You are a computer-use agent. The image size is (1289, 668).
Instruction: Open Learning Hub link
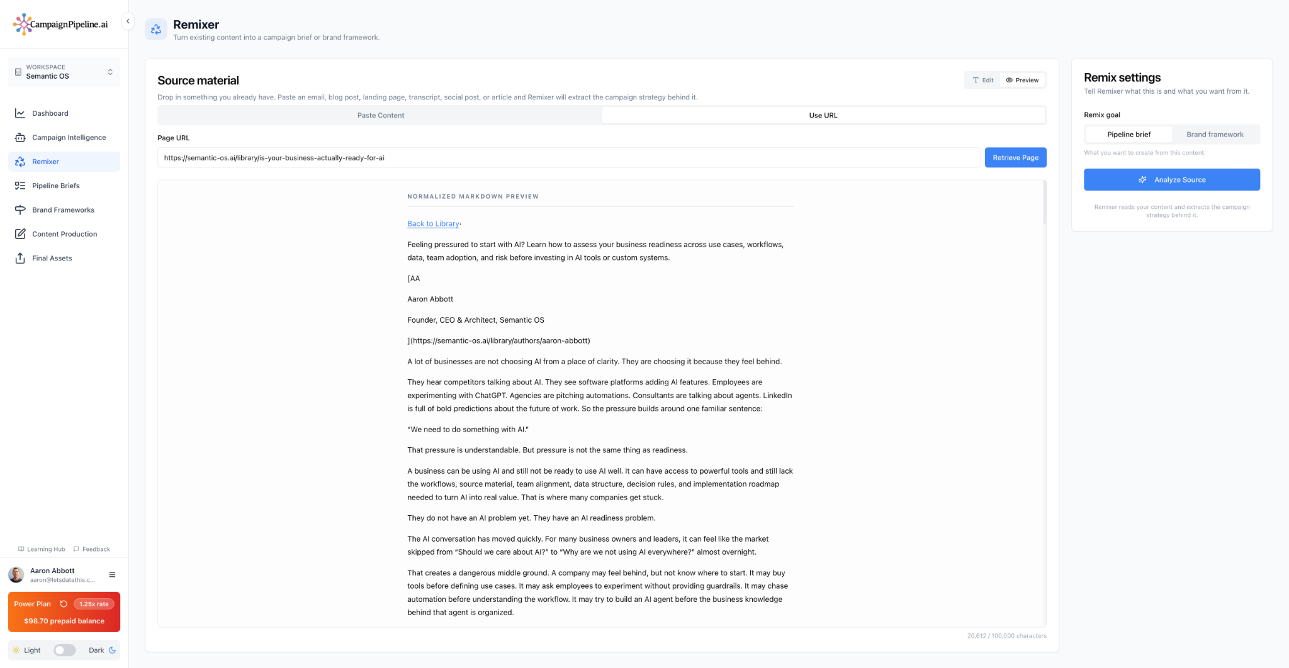(x=42, y=549)
